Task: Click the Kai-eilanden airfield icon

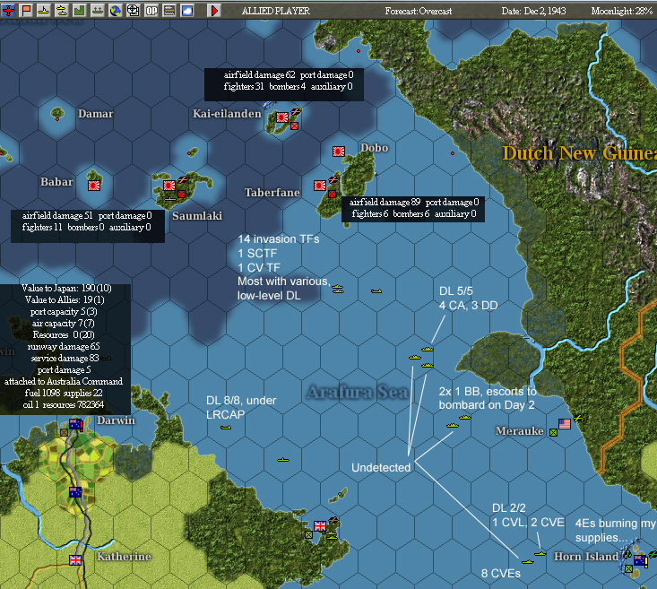Action: (x=296, y=111)
